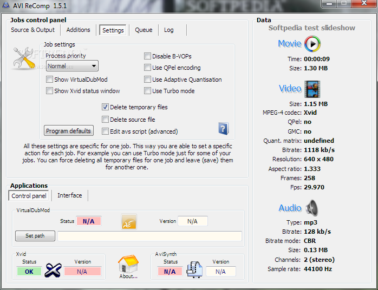This screenshot has width=378, height=290.
Task: Minimize the AVI ReComp window
Action: pyautogui.click(x=329, y=4)
